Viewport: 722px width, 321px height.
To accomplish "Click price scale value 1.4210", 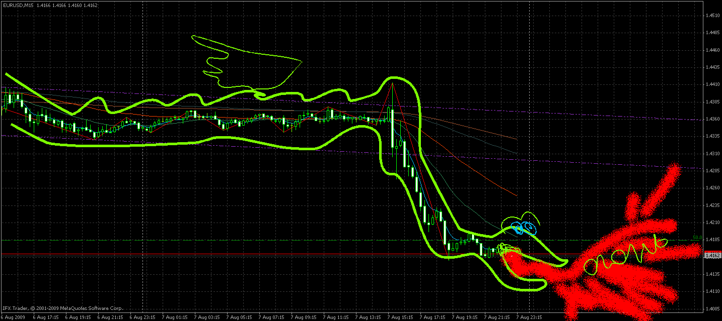I will coord(712,222).
